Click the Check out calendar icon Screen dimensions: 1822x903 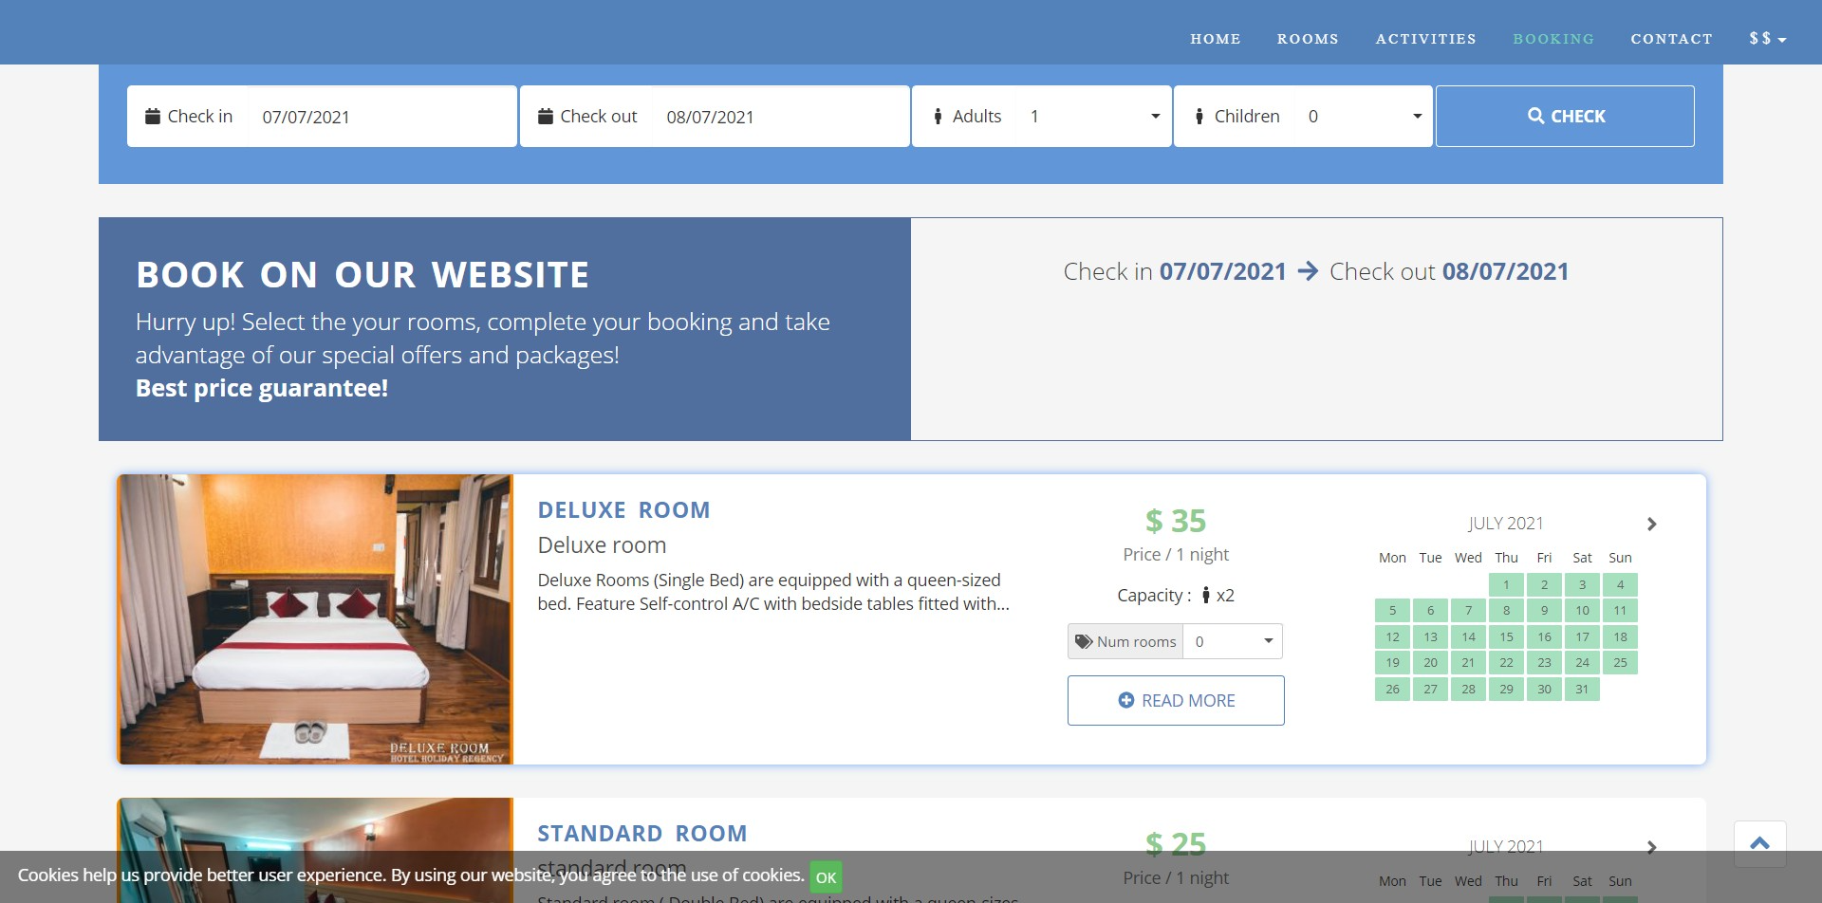[545, 116]
